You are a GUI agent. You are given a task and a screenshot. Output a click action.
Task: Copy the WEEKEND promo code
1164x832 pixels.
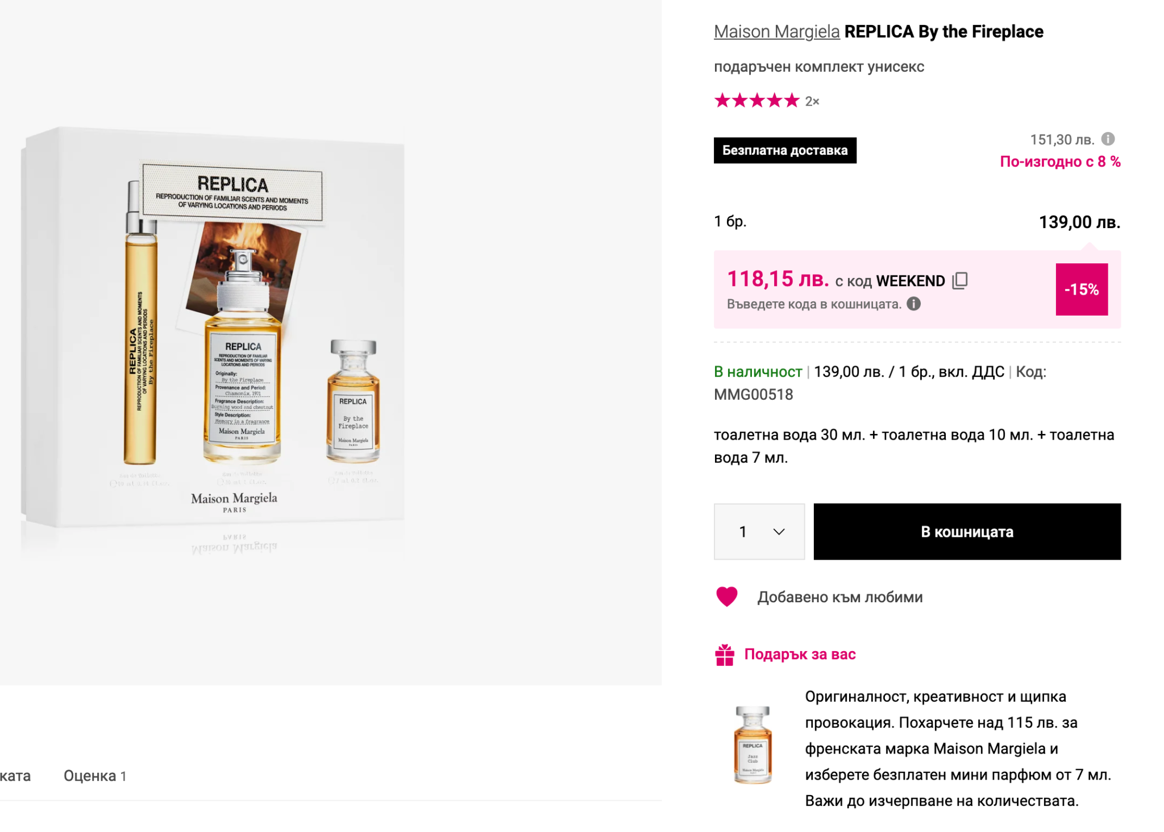click(960, 280)
